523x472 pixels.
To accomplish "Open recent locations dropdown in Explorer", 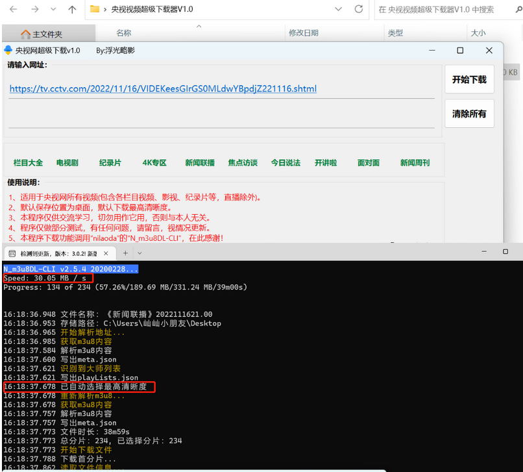I will pyautogui.click(x=53, y=9).
